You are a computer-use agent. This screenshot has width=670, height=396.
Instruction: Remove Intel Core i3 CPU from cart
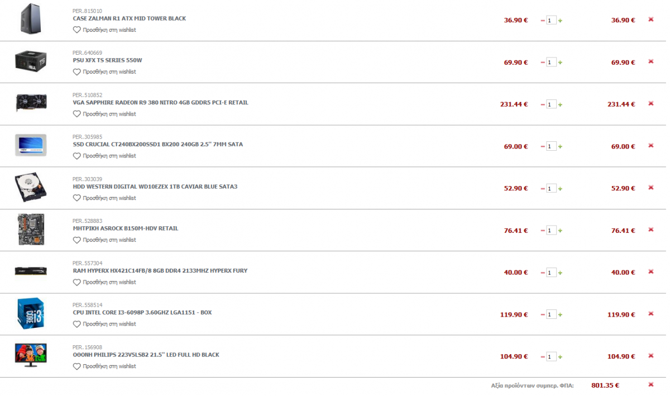(x=650, y=314)
